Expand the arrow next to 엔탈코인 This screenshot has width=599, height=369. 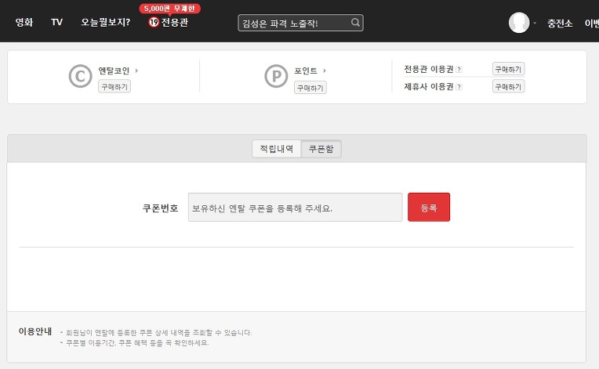(x=136, y=71)
